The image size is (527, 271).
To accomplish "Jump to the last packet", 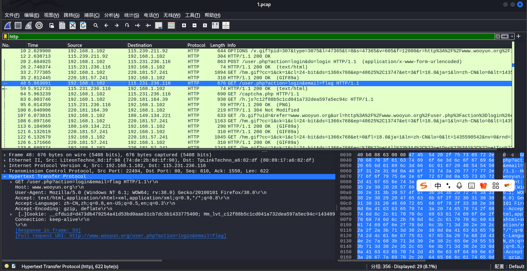I will point(148,25).
